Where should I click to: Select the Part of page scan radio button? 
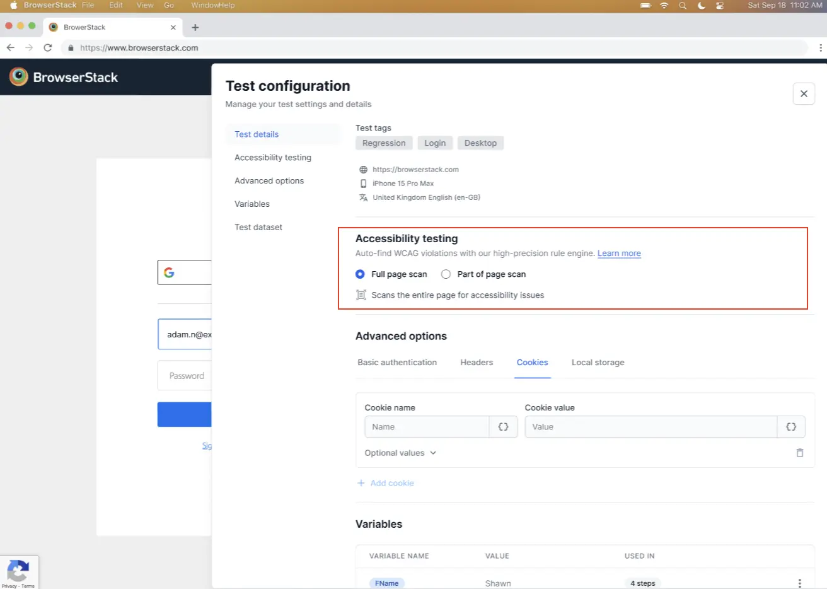coord(446,274)
